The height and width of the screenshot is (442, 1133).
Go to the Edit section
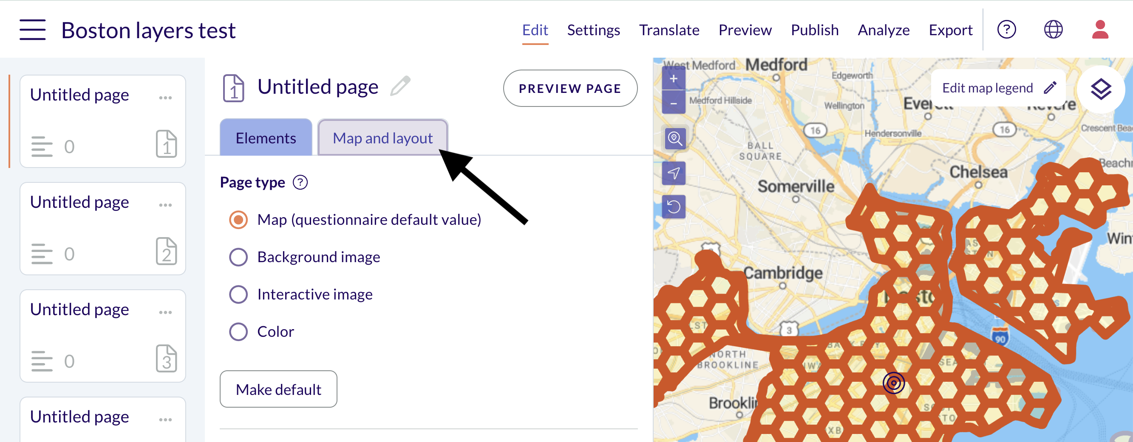[535, 30]
